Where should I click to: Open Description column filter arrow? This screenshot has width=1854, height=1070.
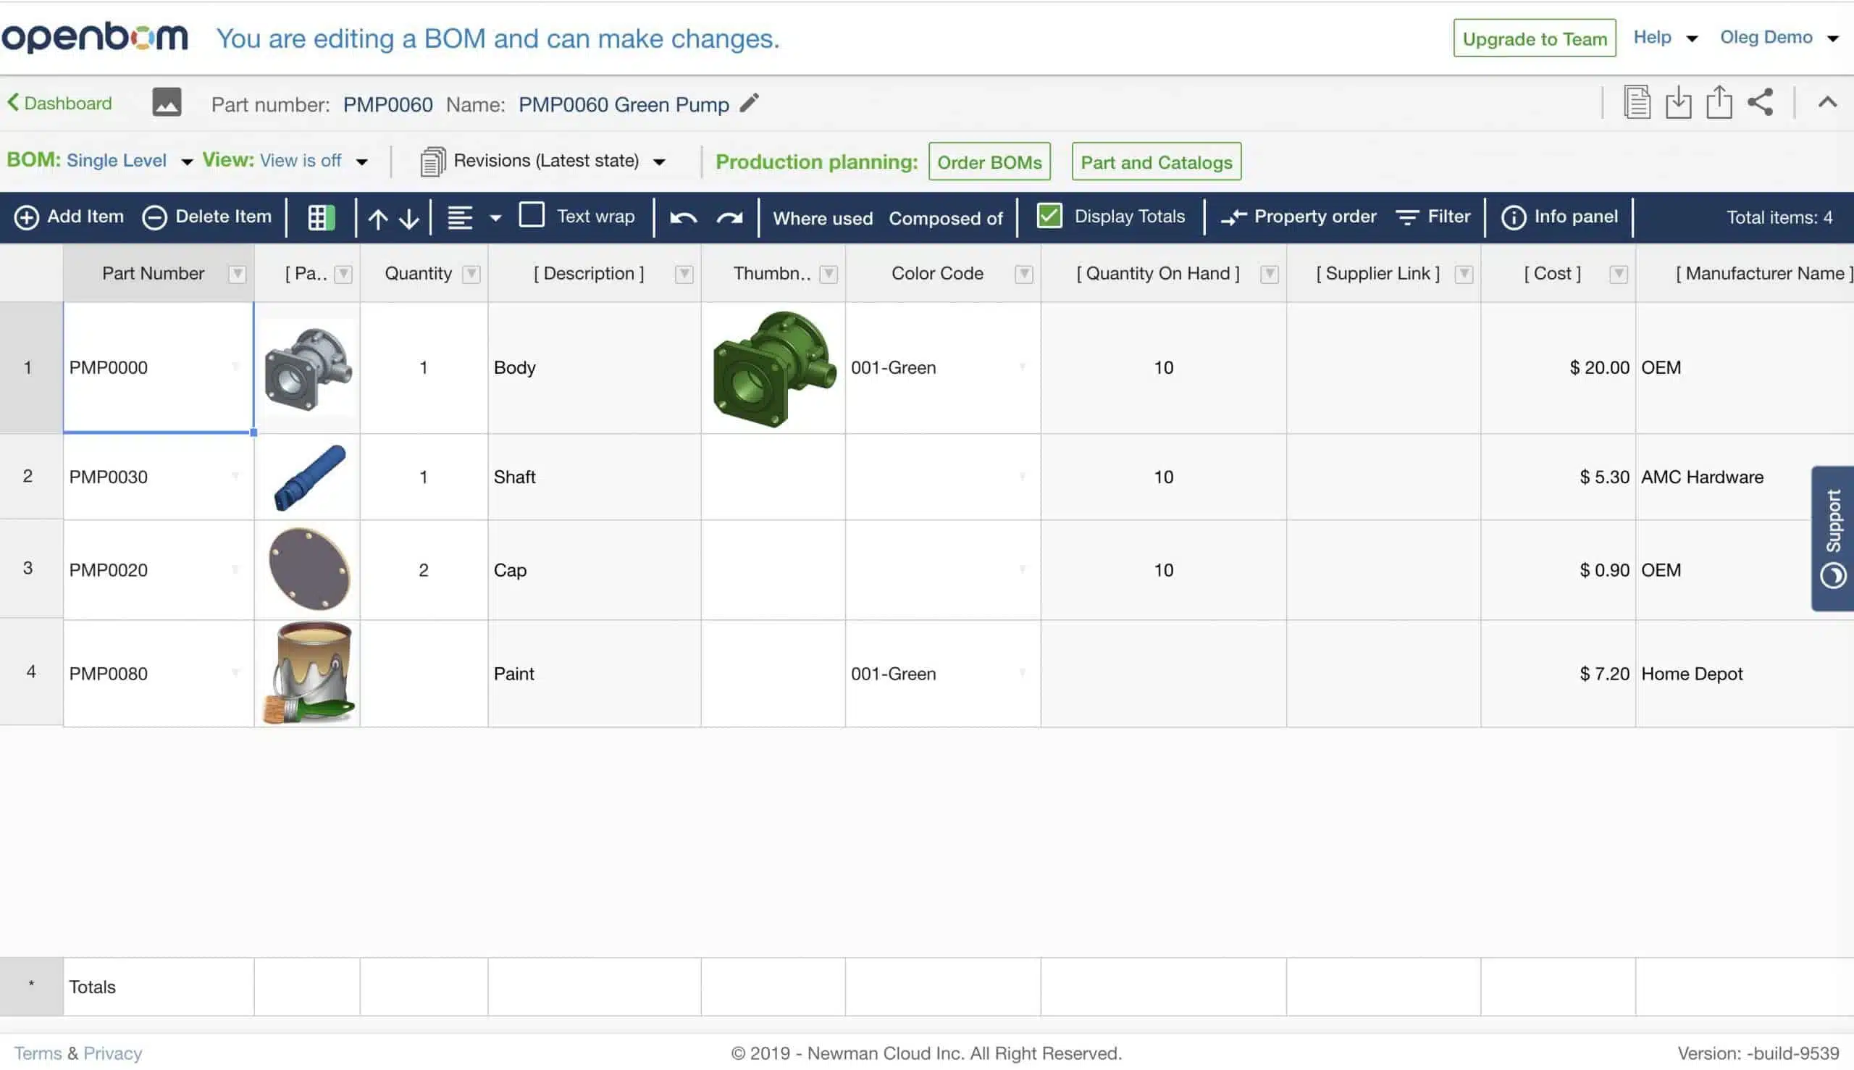684,274
